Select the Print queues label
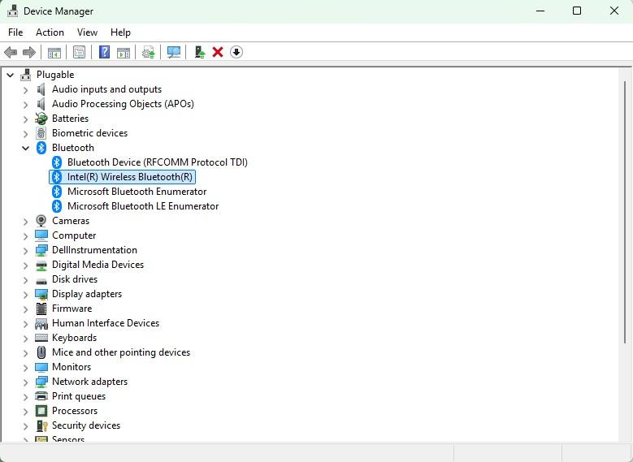The image size is (633, 462). (79, 396)
